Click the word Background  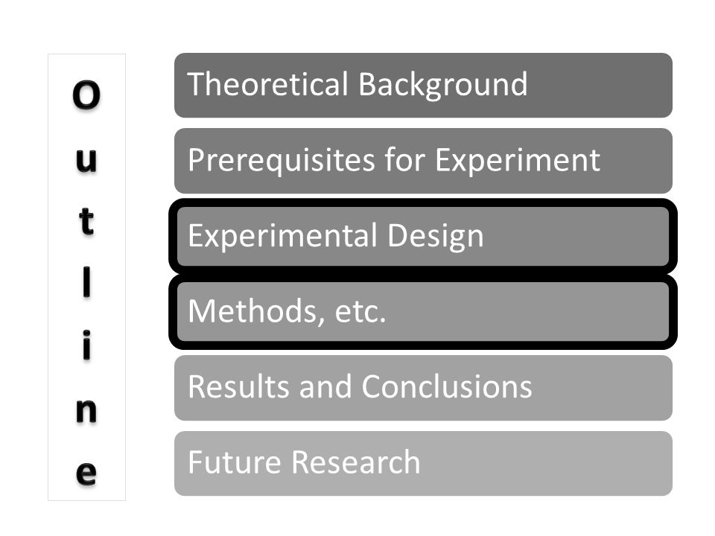(x=442, y=85)
